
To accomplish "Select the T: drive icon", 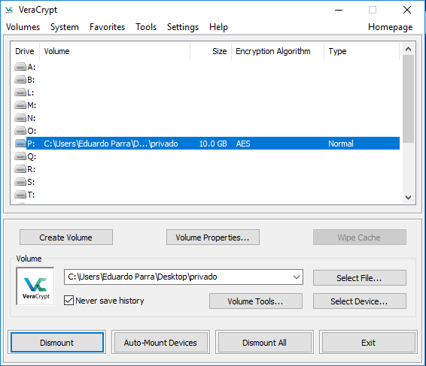I will coord(20,195).
